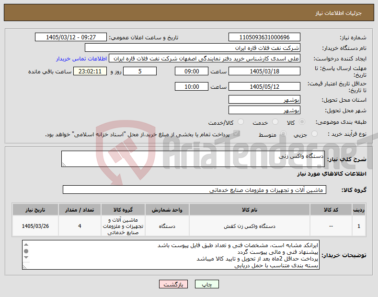
Task: Click the بازگشت (back) button
Action: tap(173, 284)
